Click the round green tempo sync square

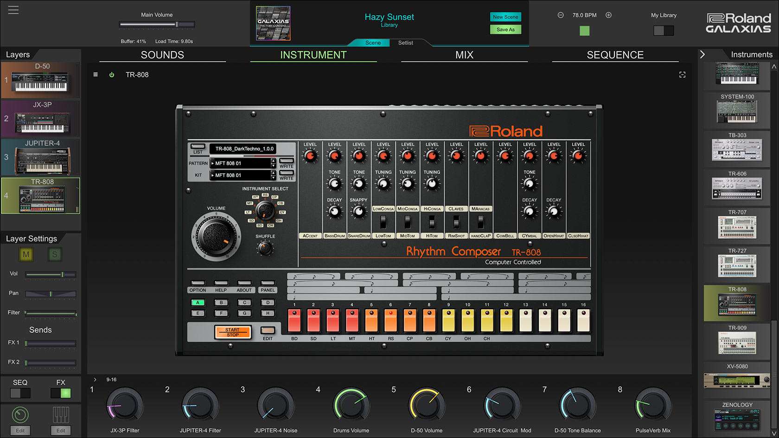(x=585, y=31)
